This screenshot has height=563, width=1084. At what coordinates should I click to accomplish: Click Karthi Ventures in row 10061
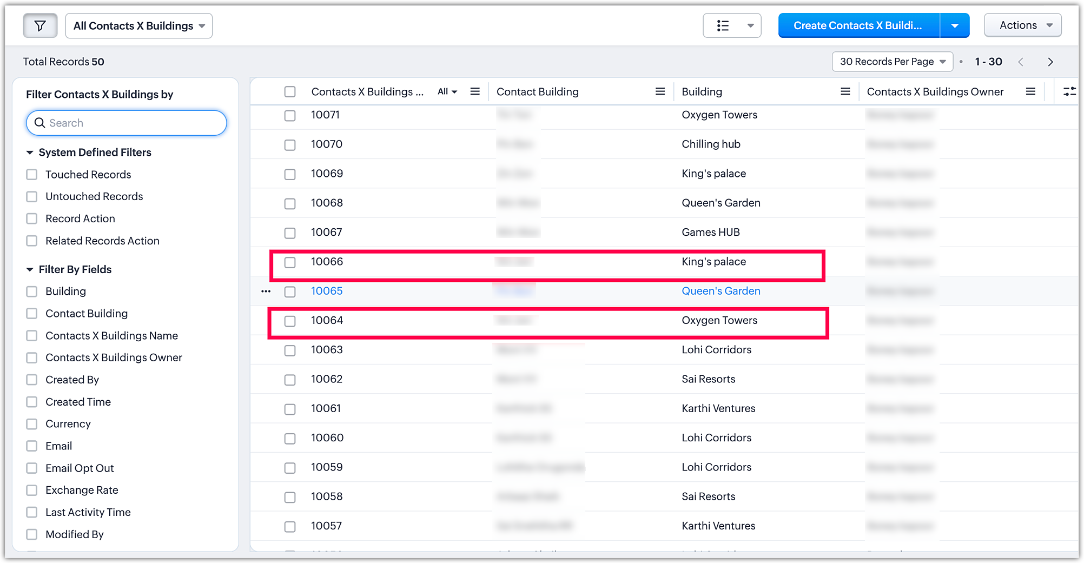718,408
